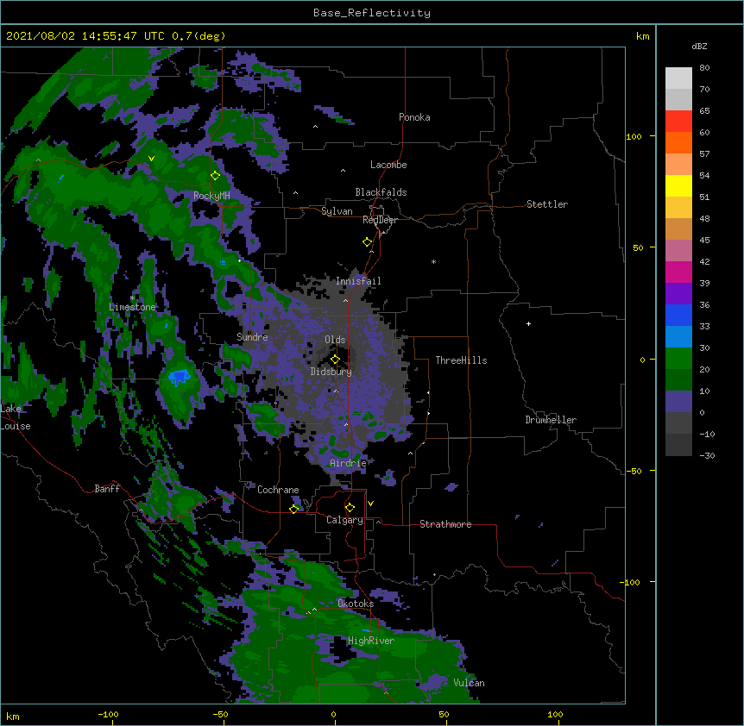This screenshot has height=726, width=744.
Task: Click the -100 tick on the bottom axis
Action: pyautogui.click(x=108, y=714)
